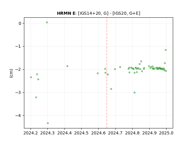
Task: Click the data point near 0 cm
Action: (47, 22)
